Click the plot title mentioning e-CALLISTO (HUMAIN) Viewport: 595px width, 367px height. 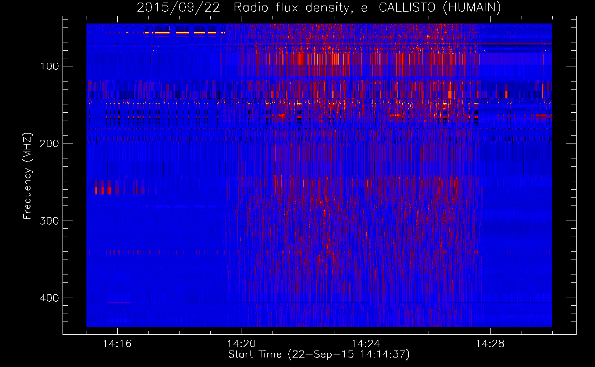point(319,7)
